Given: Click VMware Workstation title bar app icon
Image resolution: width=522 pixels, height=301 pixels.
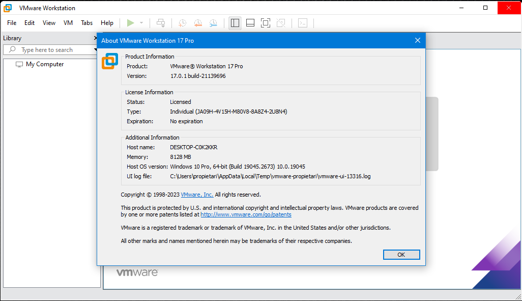Looking at the screenshot, I should [8, 8].
